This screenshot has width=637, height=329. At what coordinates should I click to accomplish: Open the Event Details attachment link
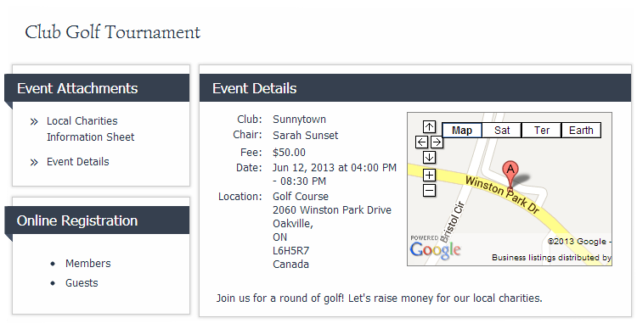click(78, 162)
